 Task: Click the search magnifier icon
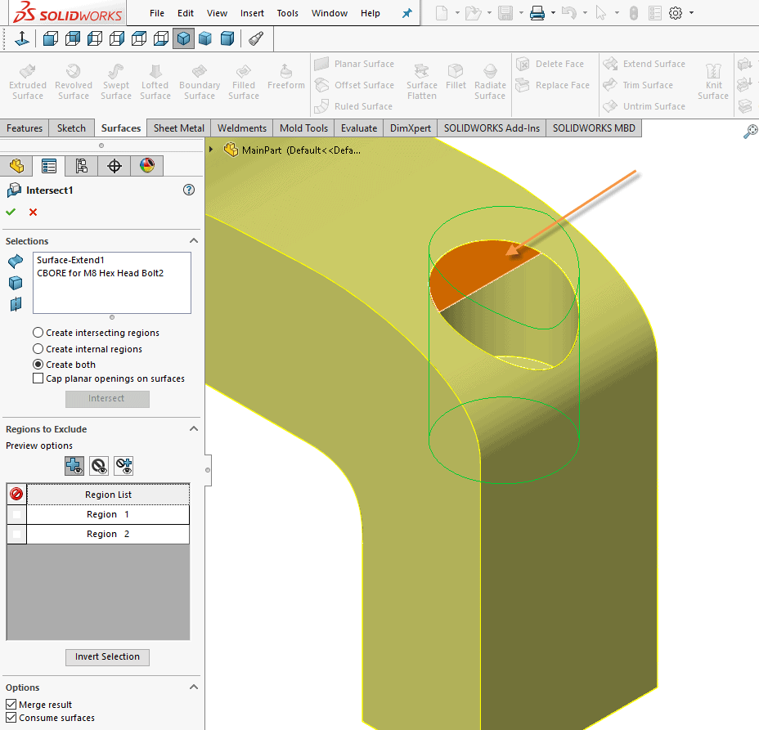click(x=750, y=131)
